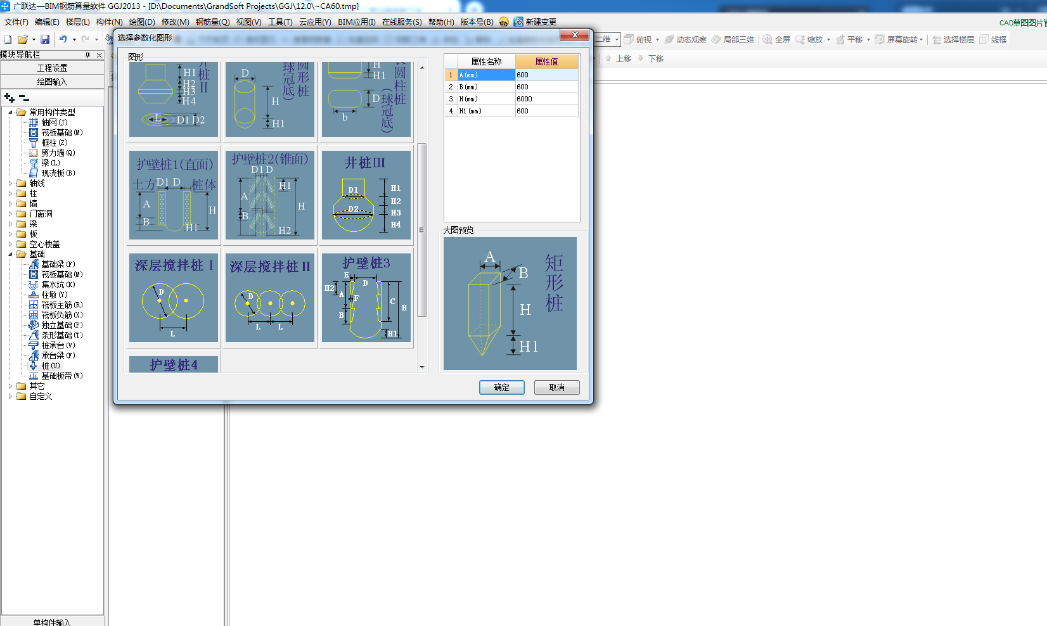Image resolution: width=1047 pixels, height=626 pixels.
Task: Collapse the 常用构件类型 node
Action: tap(10, 112)
